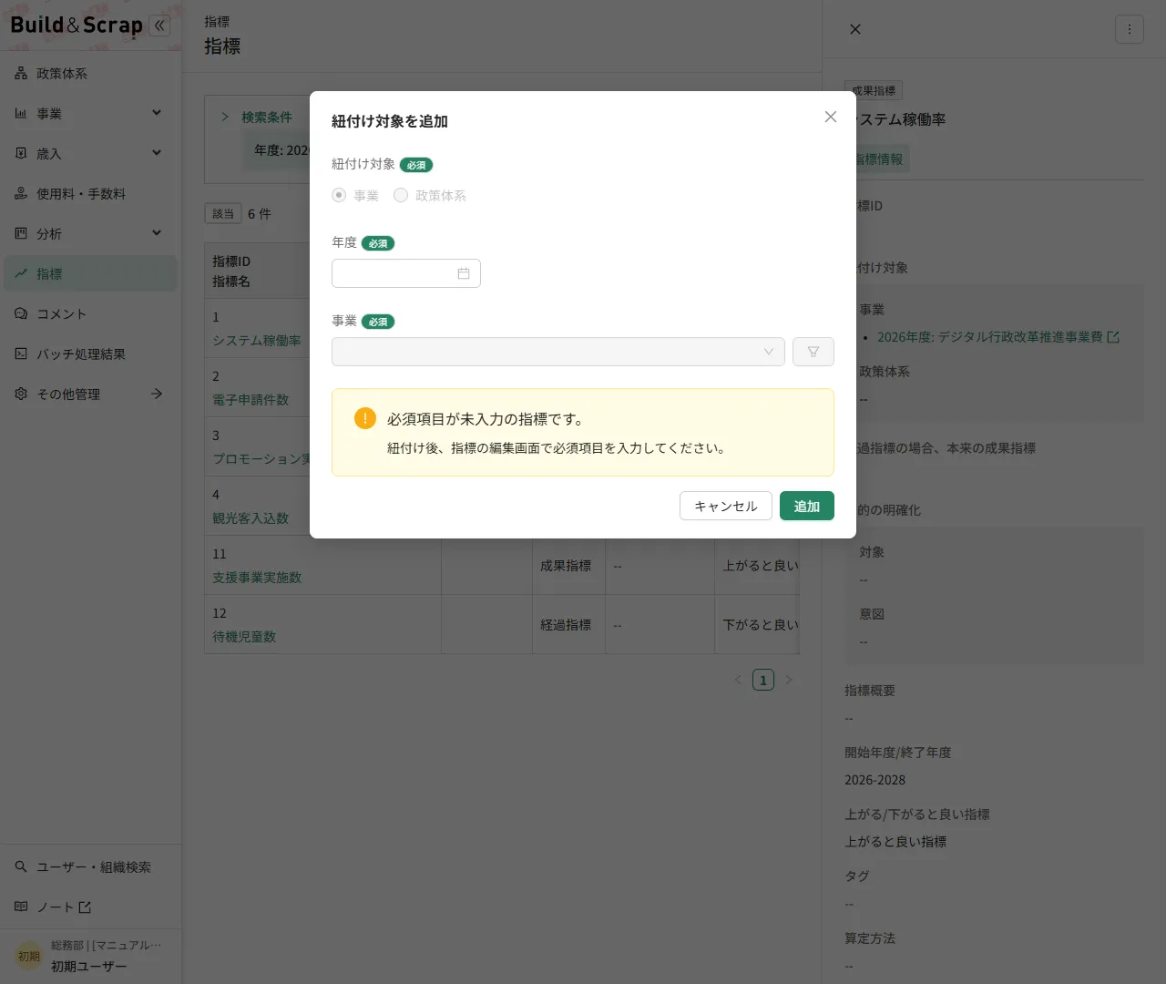Click the 年度 date input field
The image size is (1166, 984).
coord(406,273)
